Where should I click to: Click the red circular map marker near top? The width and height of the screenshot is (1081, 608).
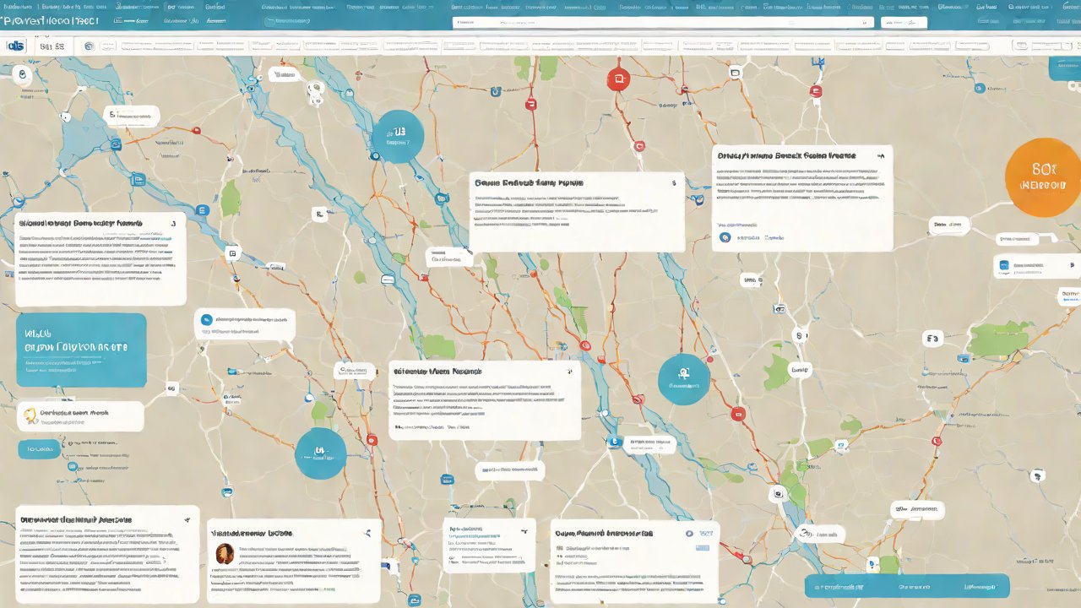pyautogui.click(x=618, y=79)
